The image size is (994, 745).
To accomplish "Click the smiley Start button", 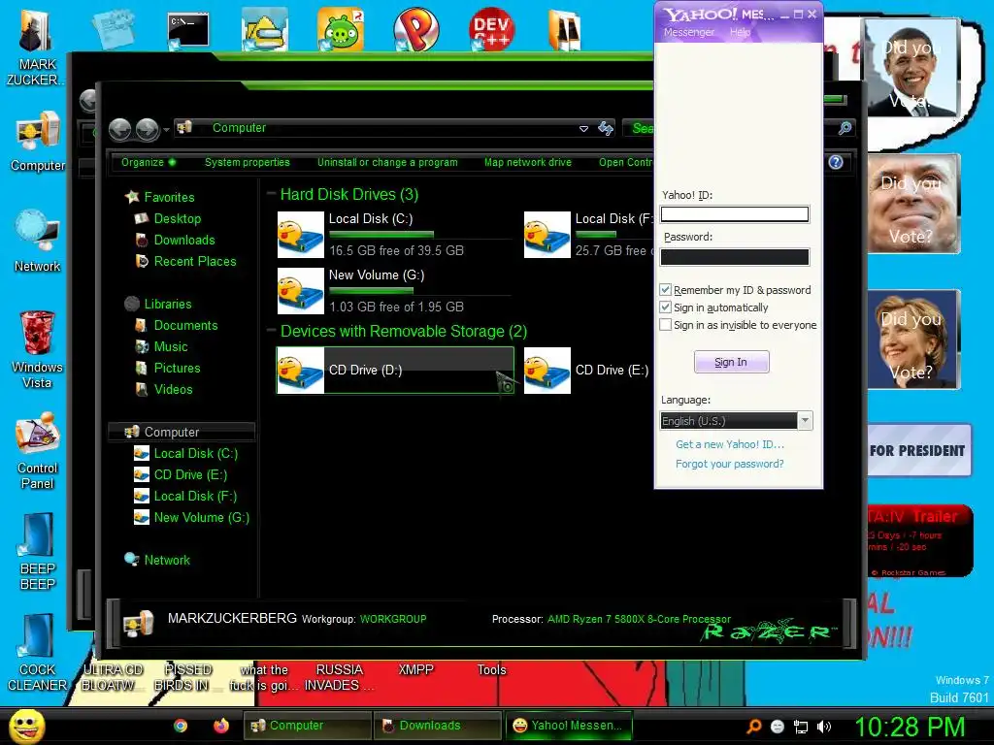I will 26,726.
